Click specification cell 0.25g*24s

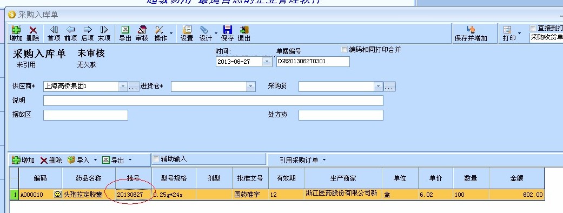pos(174,195)
